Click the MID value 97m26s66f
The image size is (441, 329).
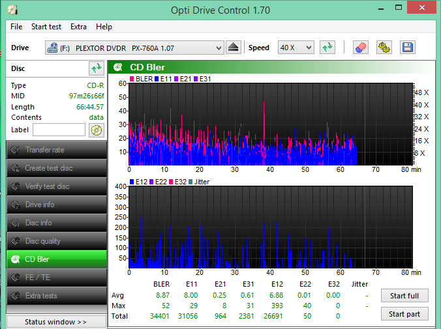87,96
